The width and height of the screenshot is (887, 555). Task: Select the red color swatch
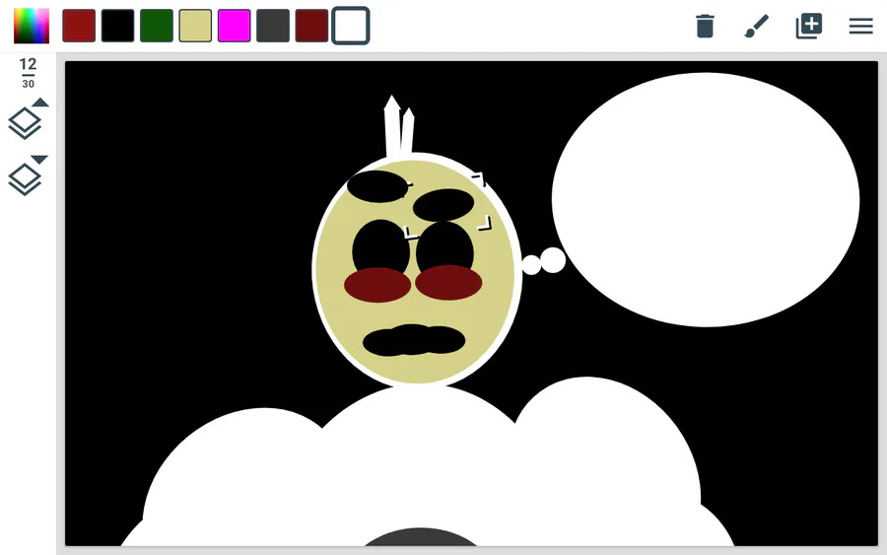pos(79,26)
